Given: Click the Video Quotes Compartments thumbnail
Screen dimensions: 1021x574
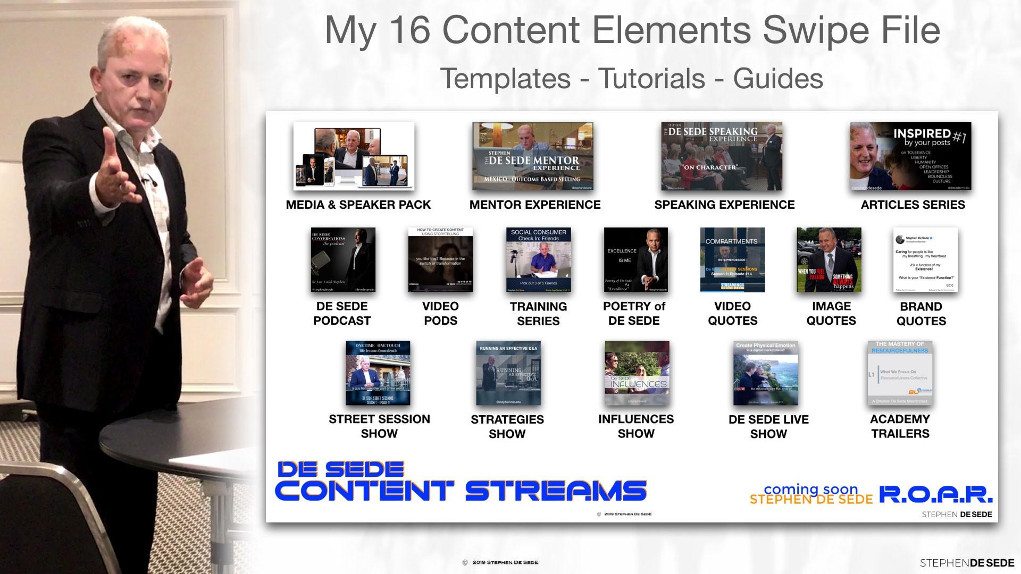Looking at the screenshot, I should (732, 260).
